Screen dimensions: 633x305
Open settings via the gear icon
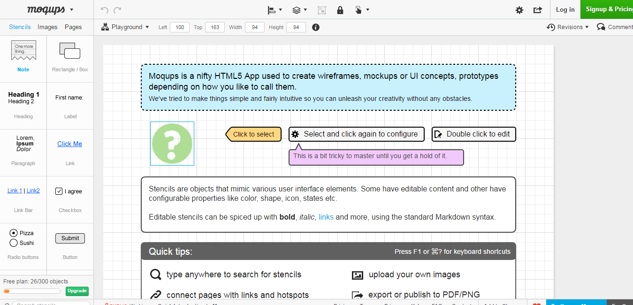click(519, 9)
